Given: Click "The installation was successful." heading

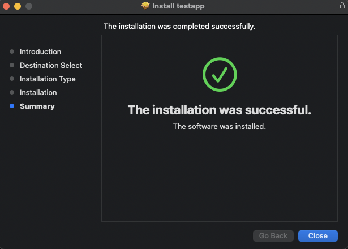Looking at the screenshot, I should coord(220,110).
